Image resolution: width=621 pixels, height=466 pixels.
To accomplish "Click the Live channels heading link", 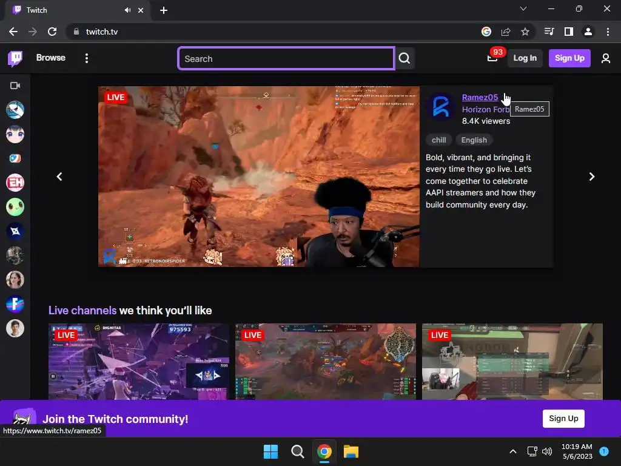I will pos(82,310).
